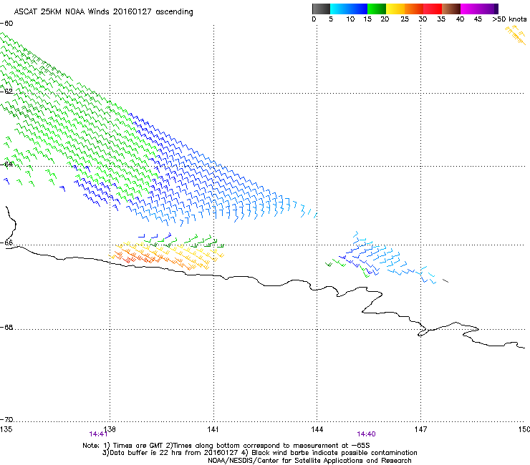Image resolution: width=530 pixels, height=465 pixels.
Task: Click the brown 35-40 knots legend segment
Action: [x=451, y=9]
